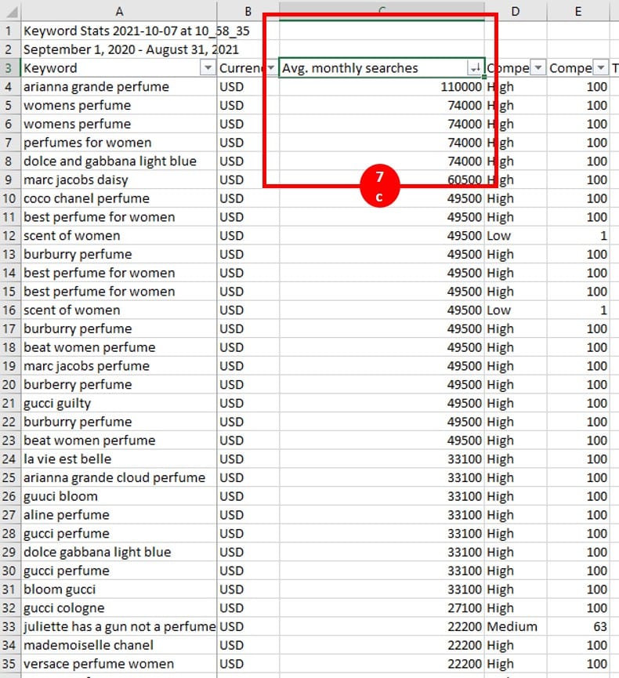Select row 1 header
619x678 pixels.
9,31
